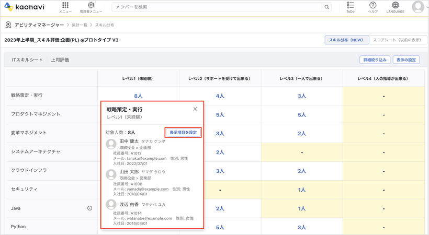Click in the メンバーを検索 field
Viewport: 429px width, 235px height.
pos(217,7)
